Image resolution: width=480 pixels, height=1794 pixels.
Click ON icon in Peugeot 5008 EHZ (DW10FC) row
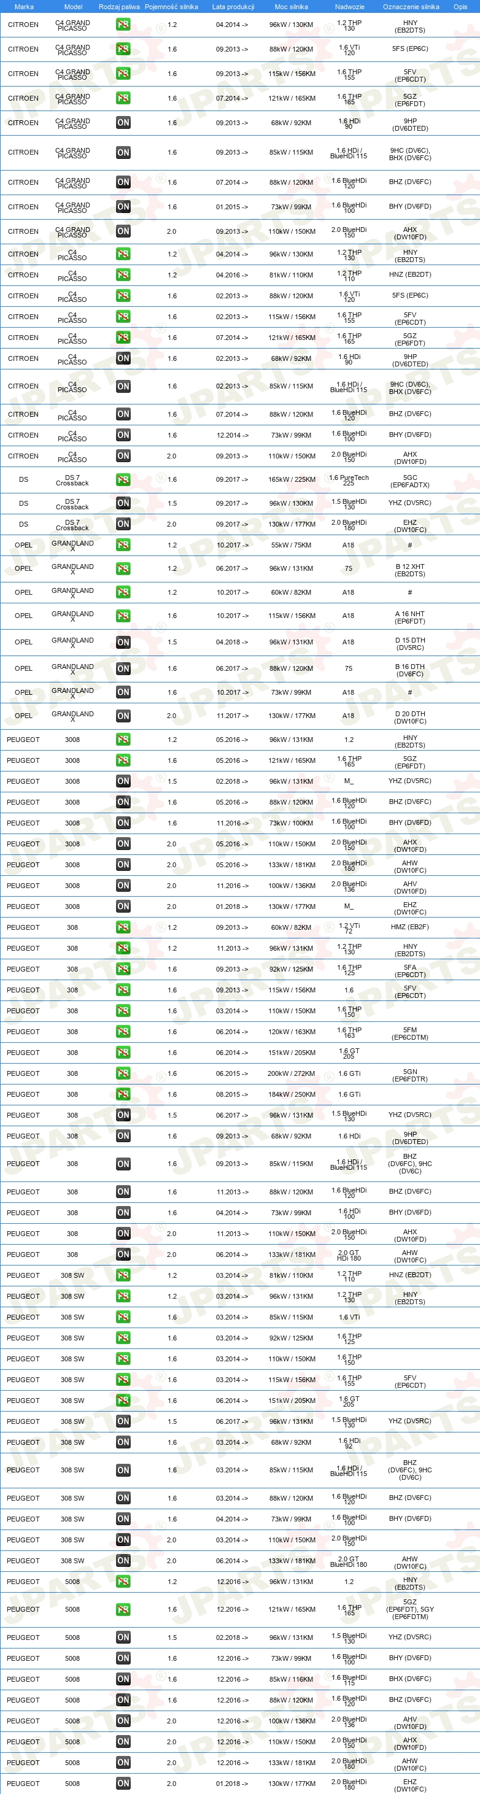(x=123, y=1784)
